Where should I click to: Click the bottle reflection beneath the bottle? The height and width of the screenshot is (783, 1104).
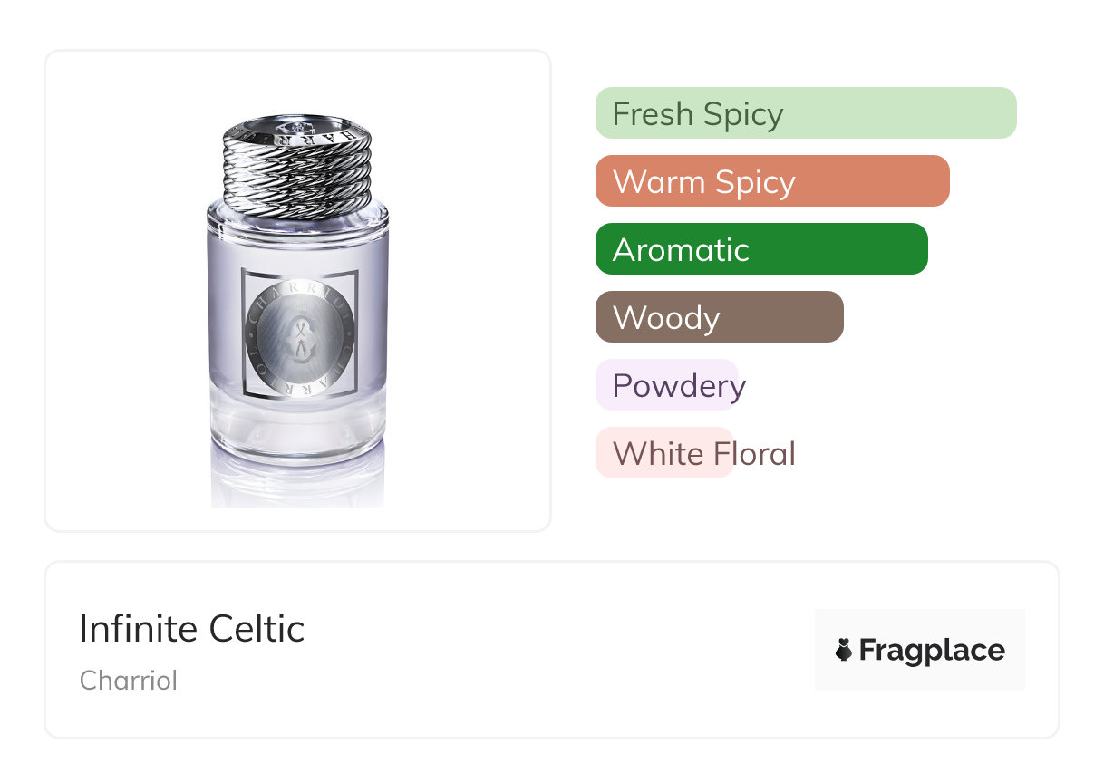(298, 485)
